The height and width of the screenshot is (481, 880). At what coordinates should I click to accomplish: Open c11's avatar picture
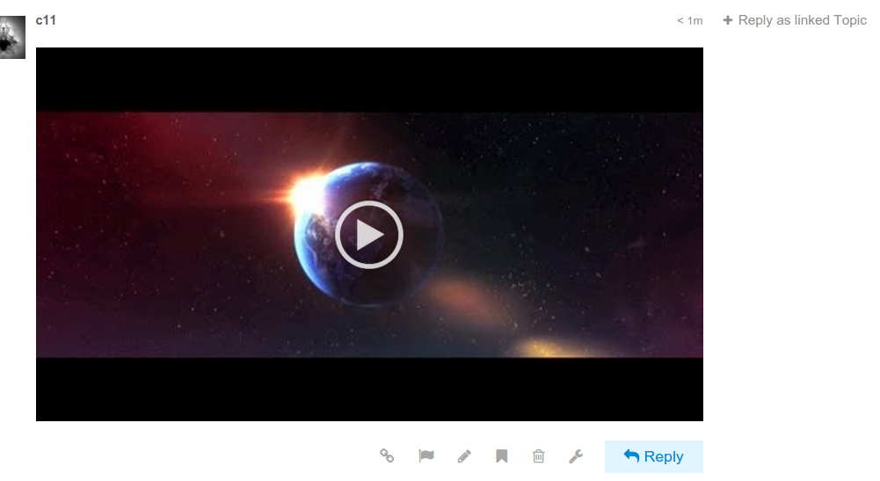click(x=11, y=37)
